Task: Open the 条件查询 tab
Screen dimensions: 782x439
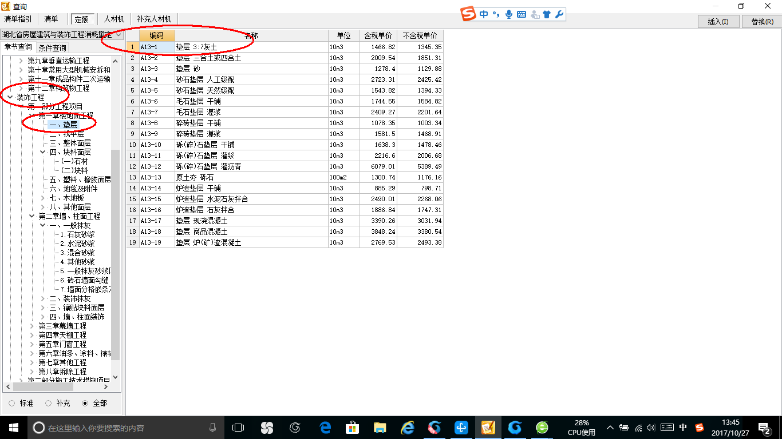Action: [x=52, y=48]
